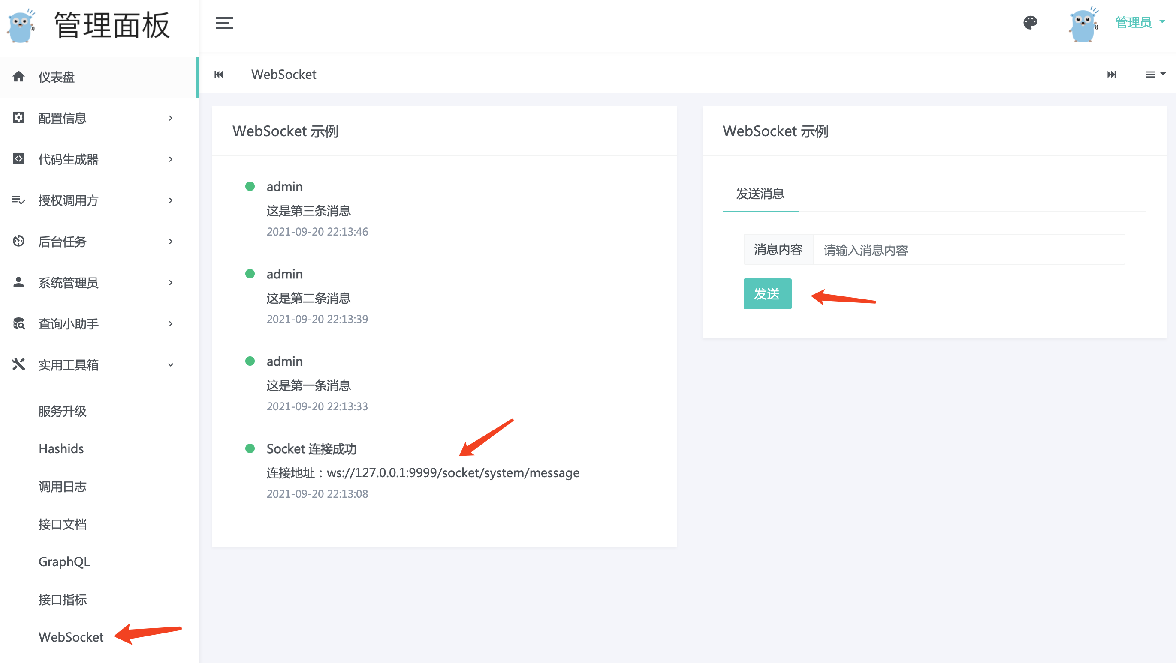Click the 消息内容 message input field
The width and height of the screenshot is (1176, 663).
969,250
